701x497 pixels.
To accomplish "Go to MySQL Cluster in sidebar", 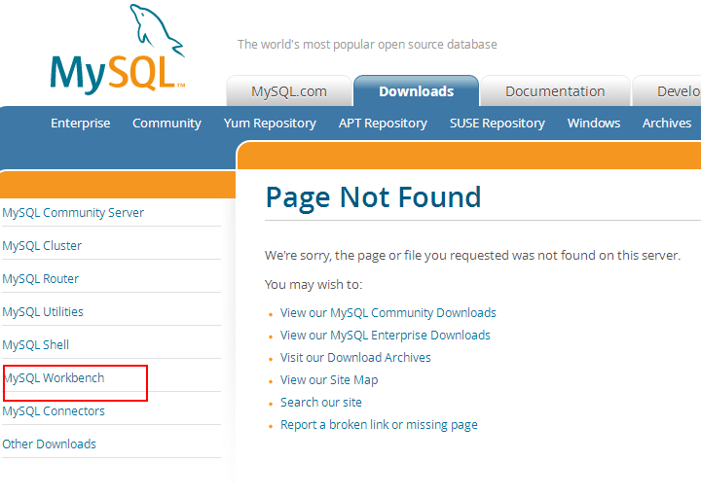I will point(42,246).
